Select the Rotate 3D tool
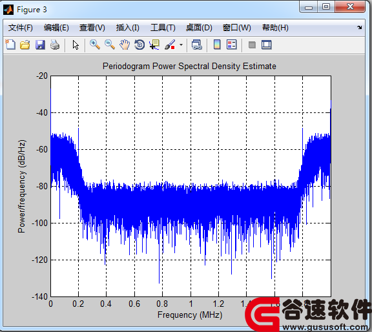The width and height of the screenshot is (372, 332). [x=139, y=45]
